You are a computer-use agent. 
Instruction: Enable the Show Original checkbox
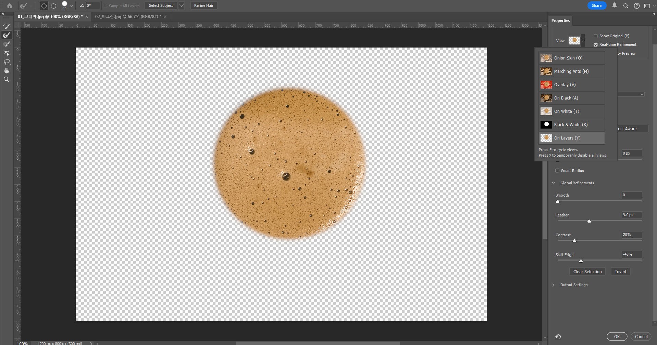coord(595,36)
